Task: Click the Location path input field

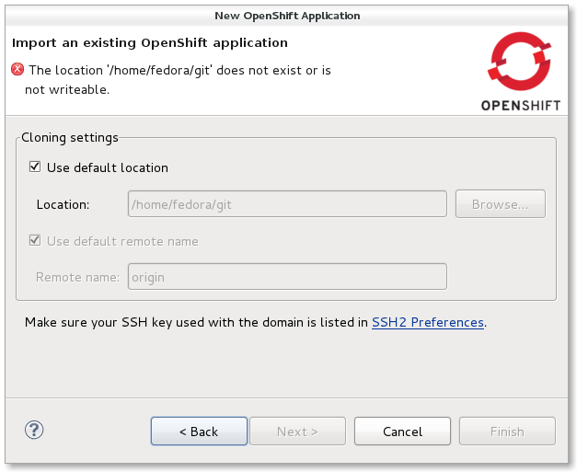Action: 287,203
